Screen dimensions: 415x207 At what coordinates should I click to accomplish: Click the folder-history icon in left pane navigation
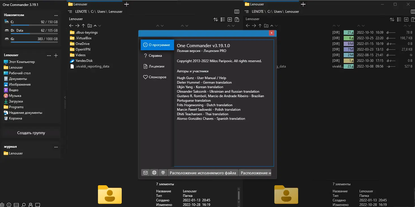[x=90, y=26]
